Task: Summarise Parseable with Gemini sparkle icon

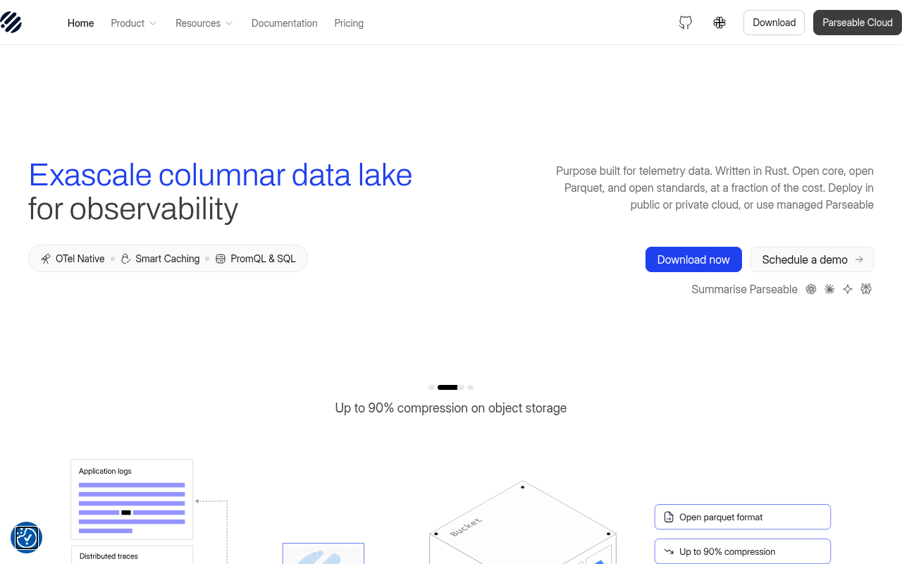Action: [848, 289]
